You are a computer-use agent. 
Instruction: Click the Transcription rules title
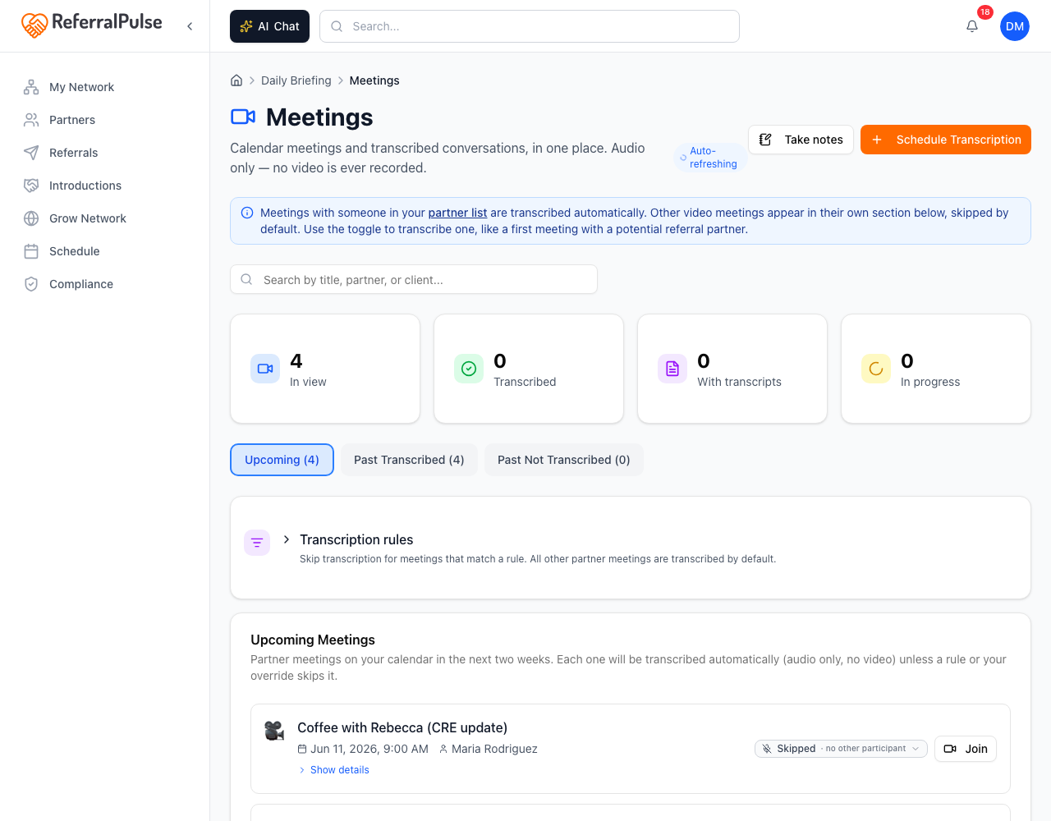click(356, 539)
